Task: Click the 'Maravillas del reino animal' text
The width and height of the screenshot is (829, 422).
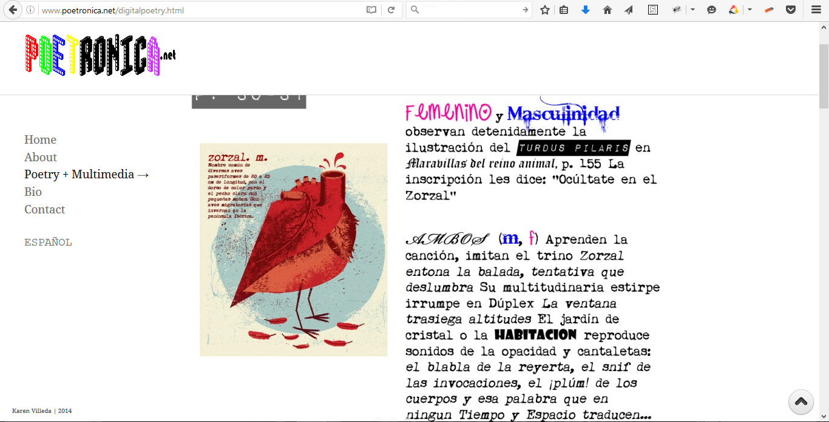Action: (481, 164)
